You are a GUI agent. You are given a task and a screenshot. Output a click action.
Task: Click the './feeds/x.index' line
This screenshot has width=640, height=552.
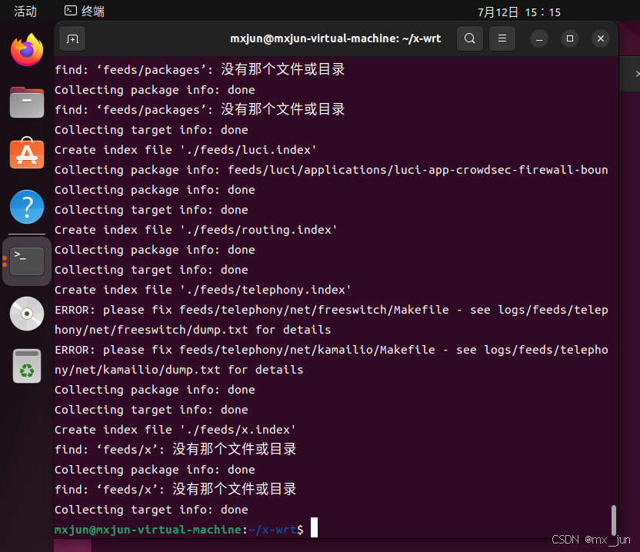175,430
